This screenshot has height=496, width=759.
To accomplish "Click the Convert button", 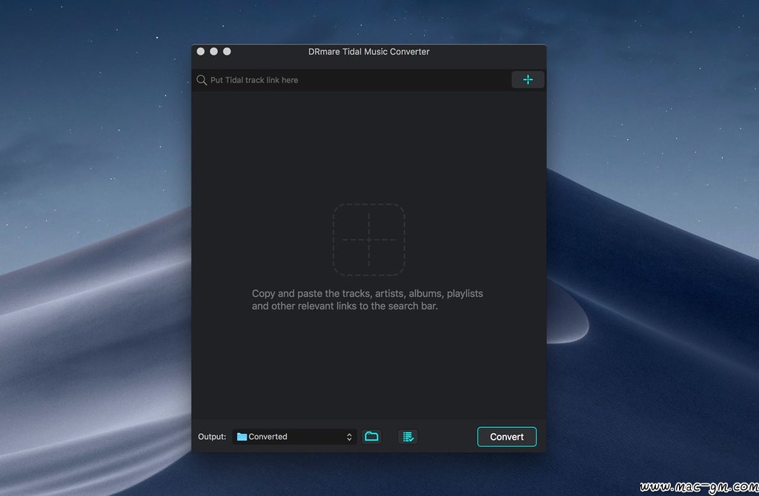I will (507, 437).
